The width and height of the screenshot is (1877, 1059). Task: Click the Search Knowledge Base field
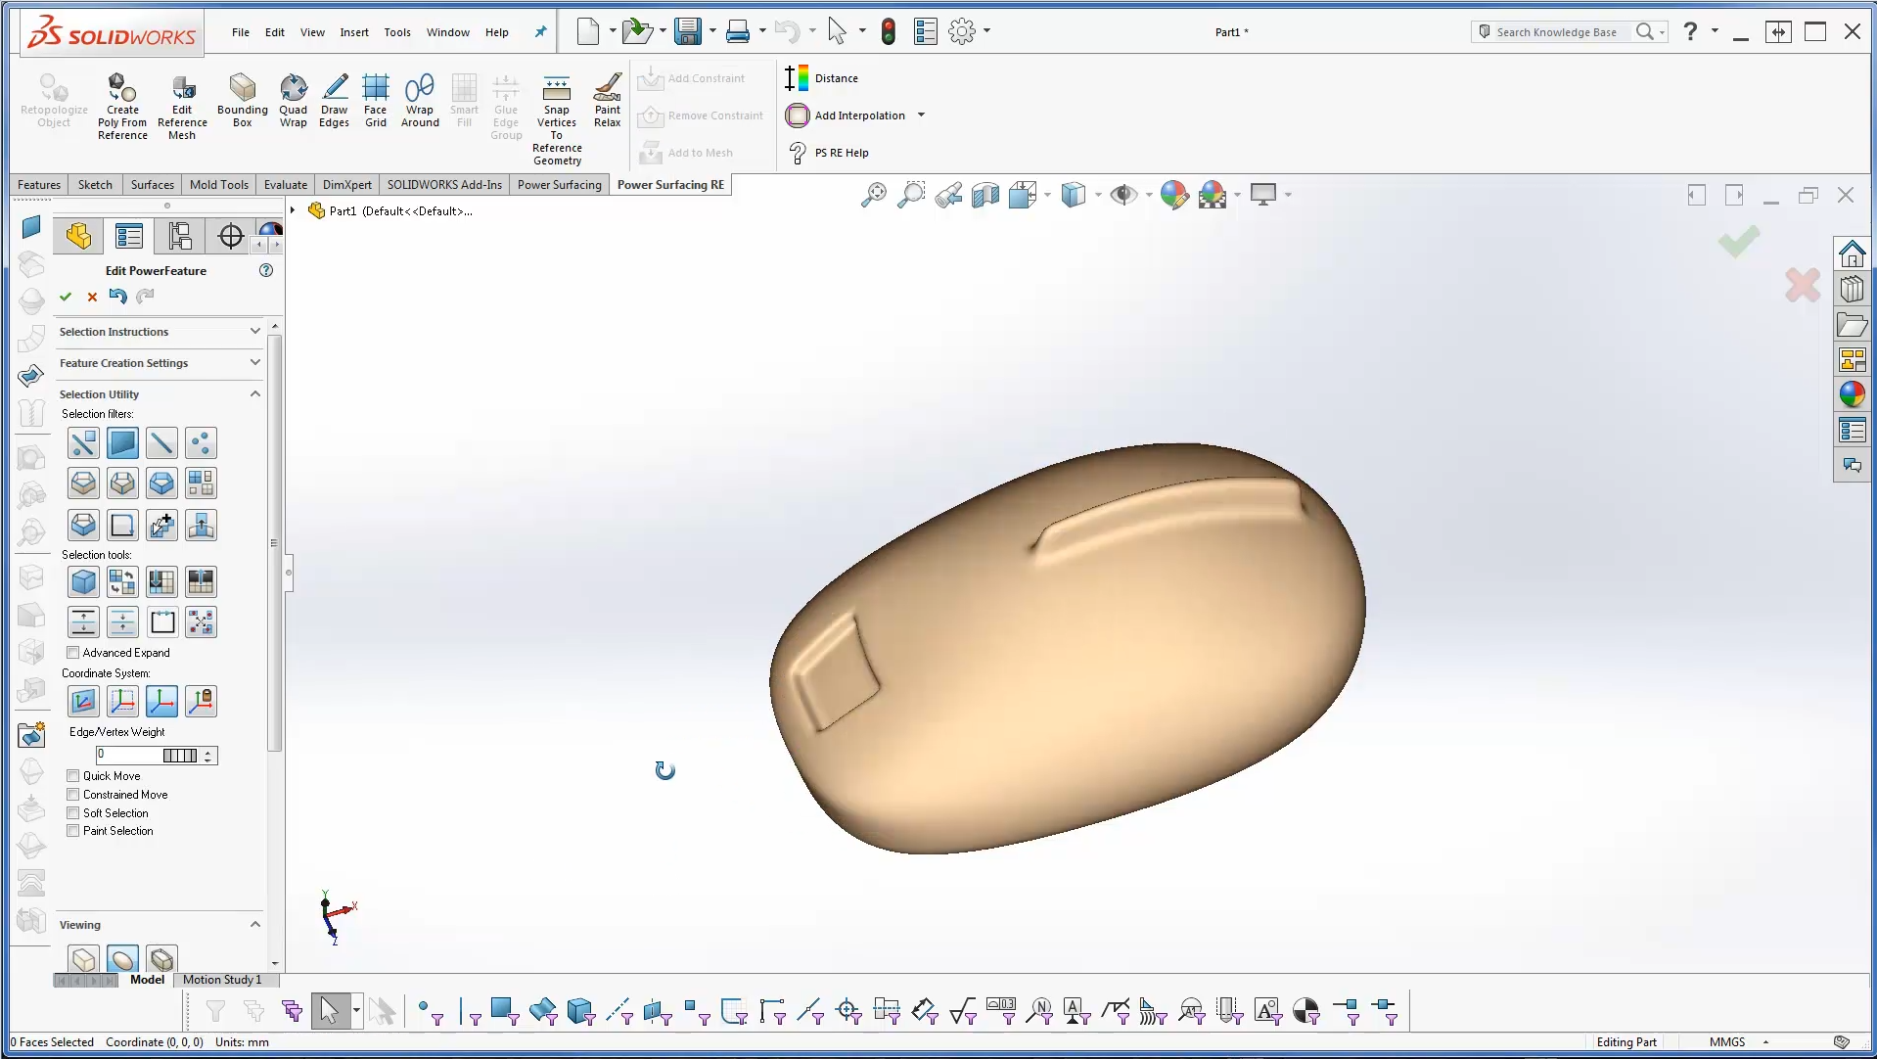pyautogui.click(x=1556, y=32)
